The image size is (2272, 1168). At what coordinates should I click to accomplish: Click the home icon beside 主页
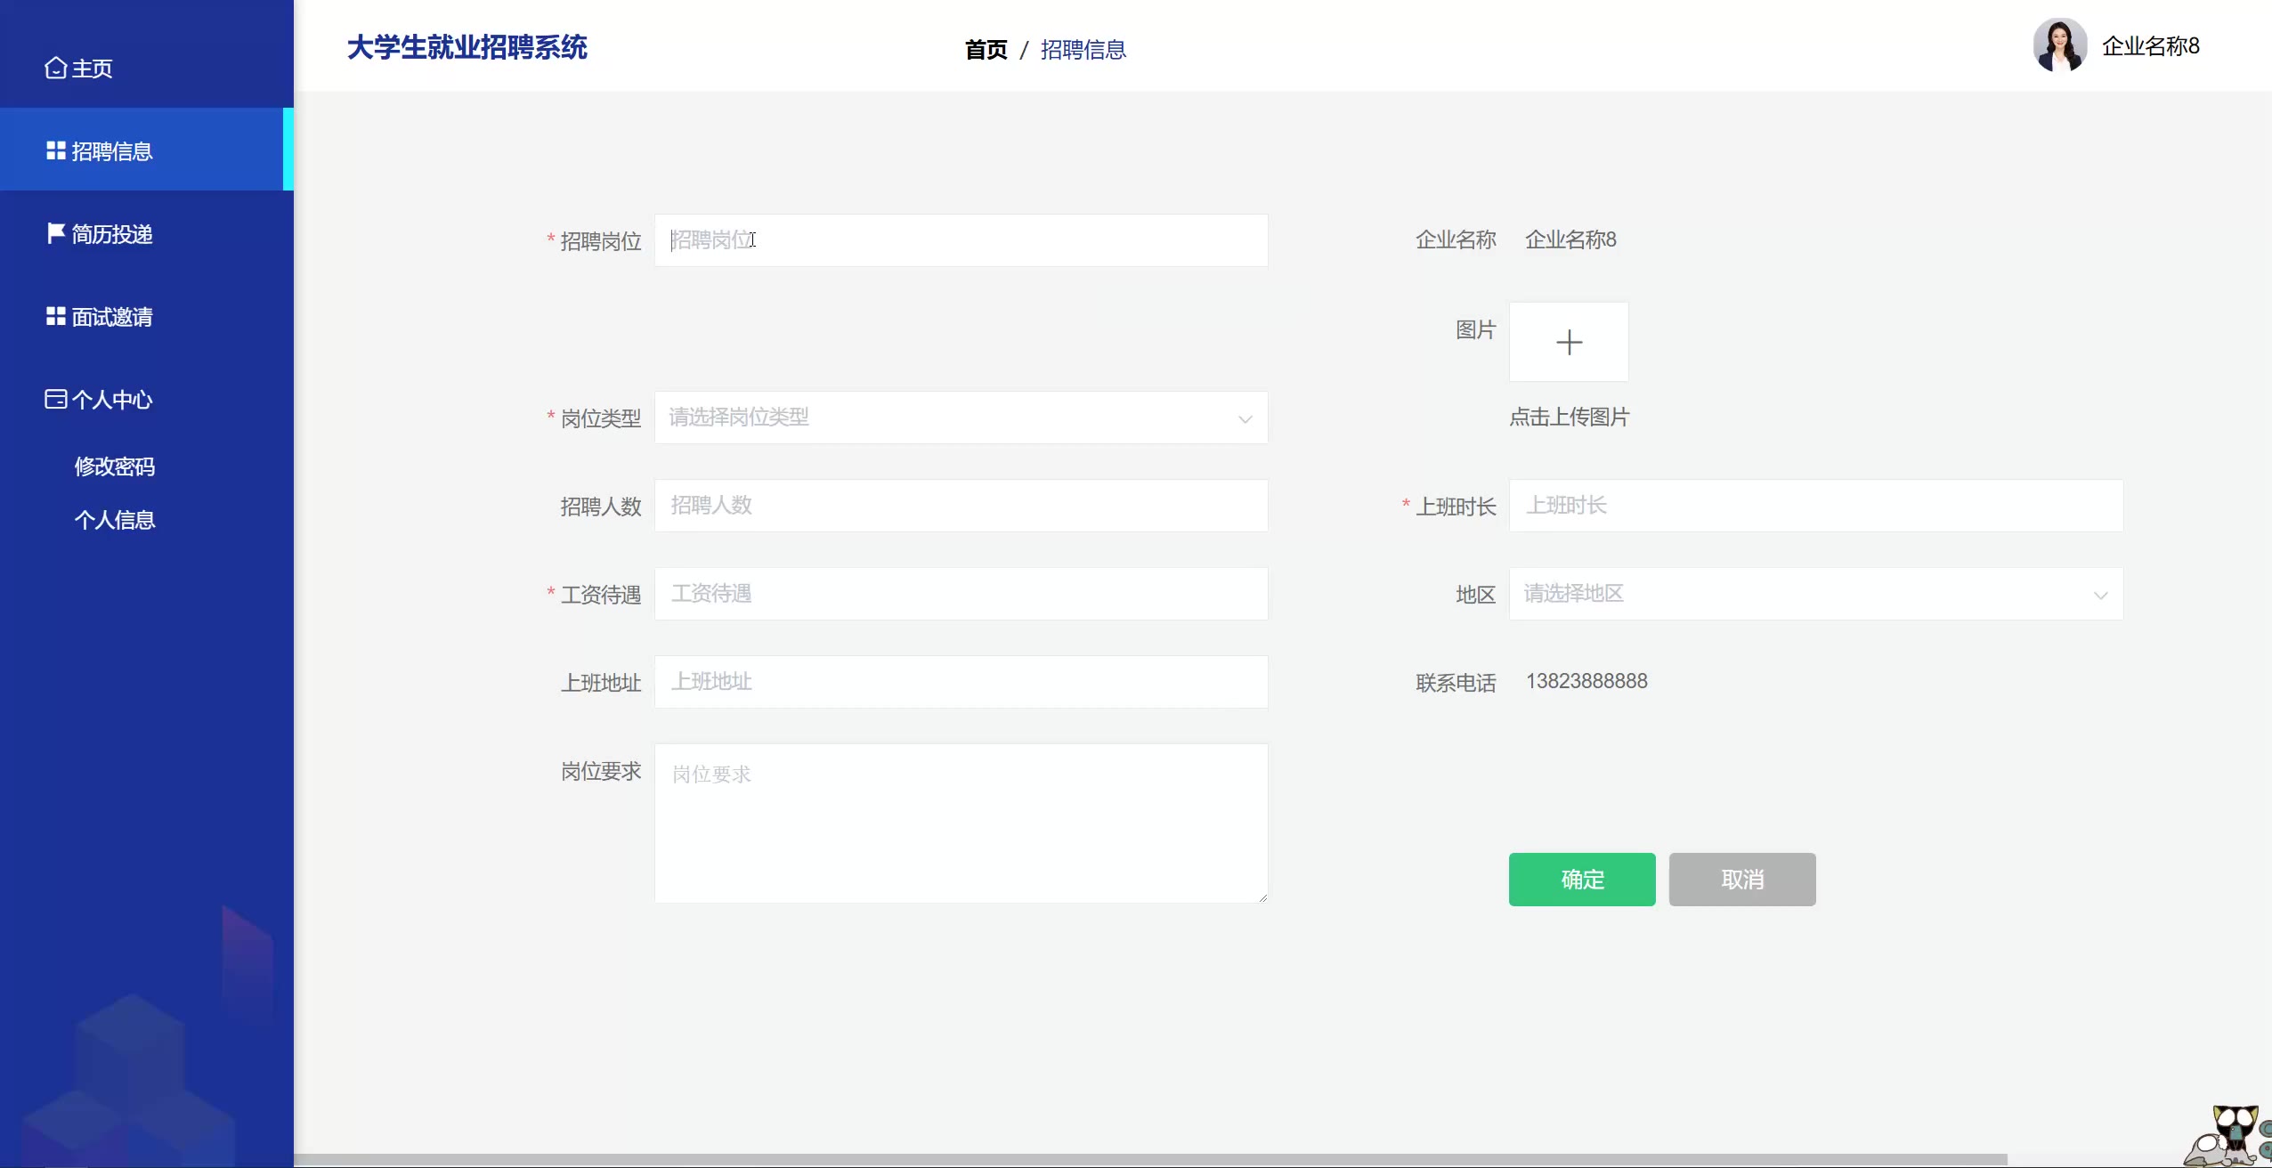tap(55, 69)
